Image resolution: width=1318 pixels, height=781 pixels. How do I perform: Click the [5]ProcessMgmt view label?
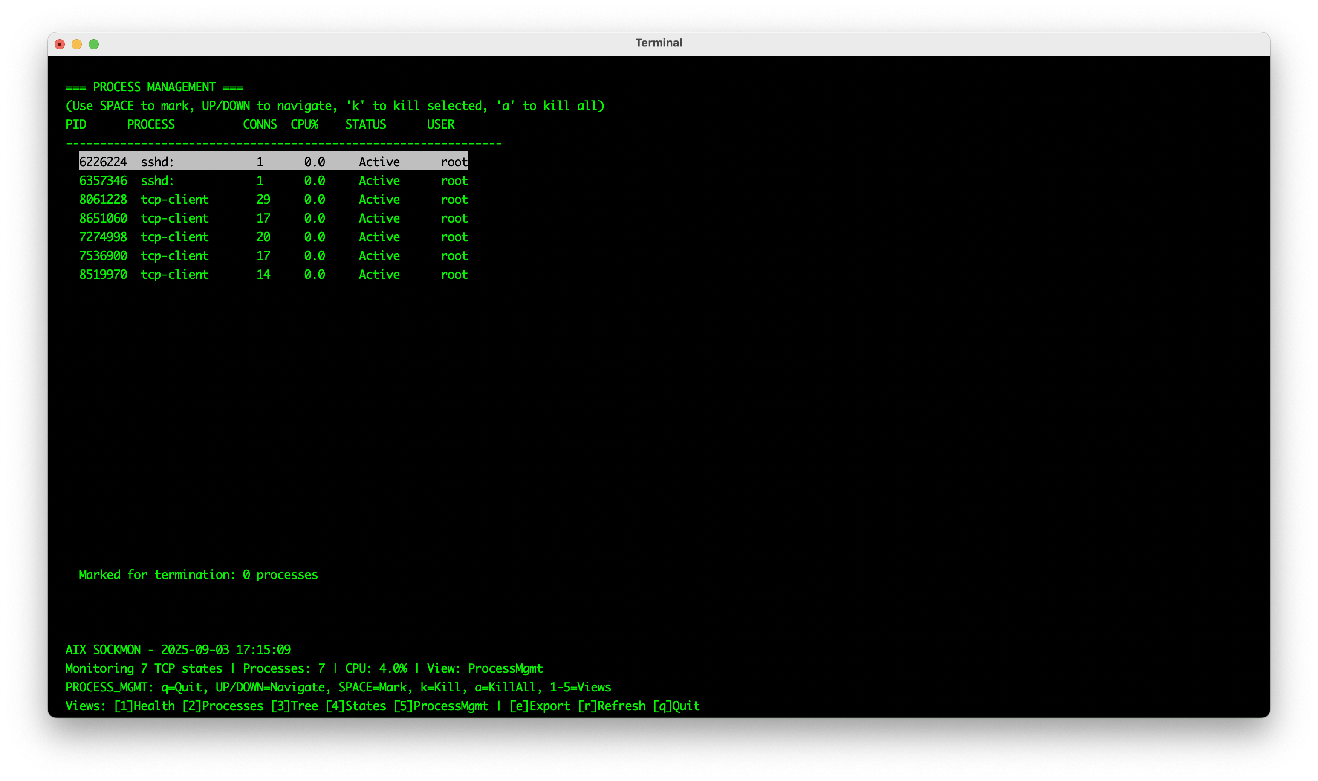tap(441, 706)
